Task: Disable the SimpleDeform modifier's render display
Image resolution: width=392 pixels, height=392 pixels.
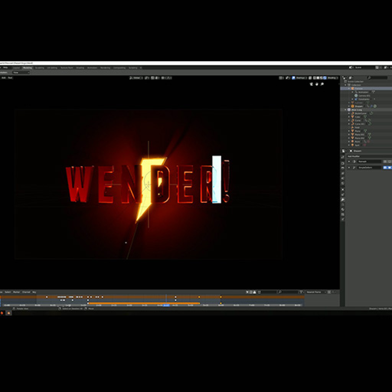Action: point(389,168)
